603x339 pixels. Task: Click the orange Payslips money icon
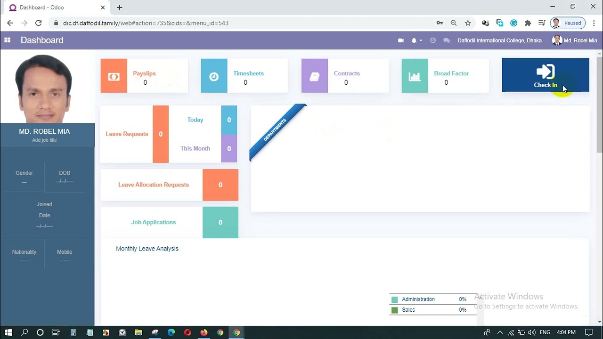coord(114,76)
